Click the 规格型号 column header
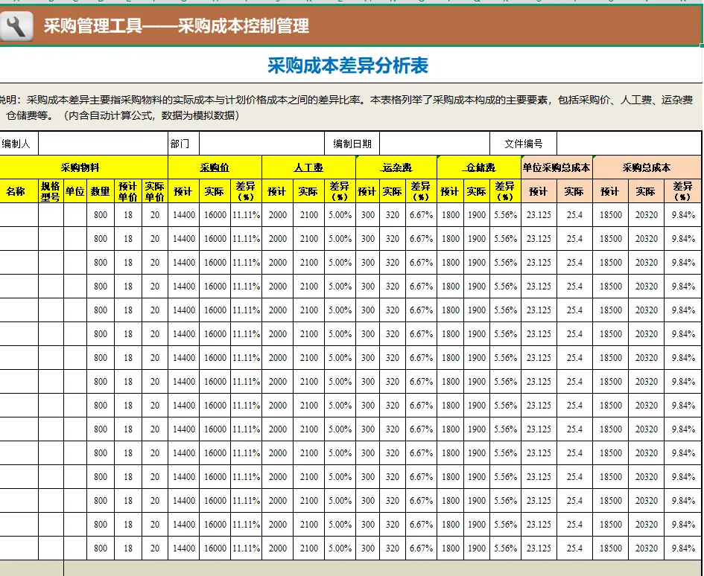The image size is (704, 576). pos(51,191)
